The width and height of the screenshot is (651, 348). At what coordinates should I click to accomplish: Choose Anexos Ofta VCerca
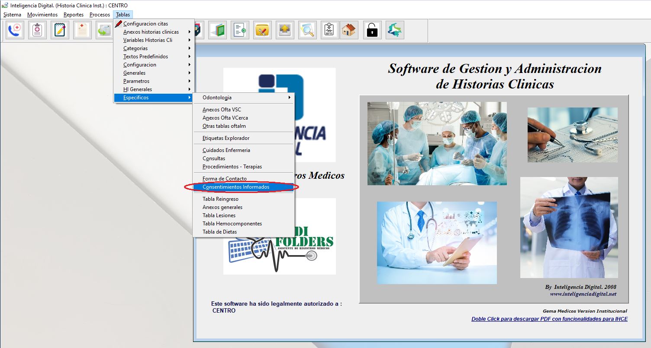pyautogui.click(x=244, y=118)
